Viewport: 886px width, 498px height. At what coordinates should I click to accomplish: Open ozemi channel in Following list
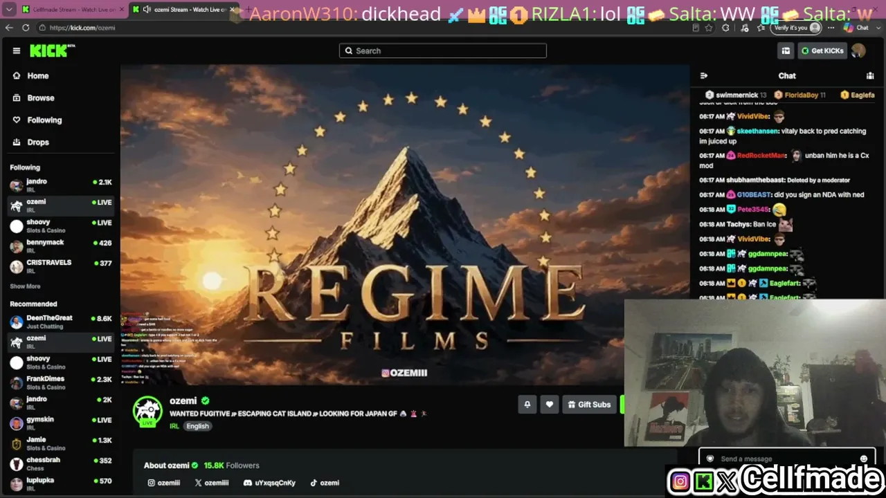tap(61, 205)
